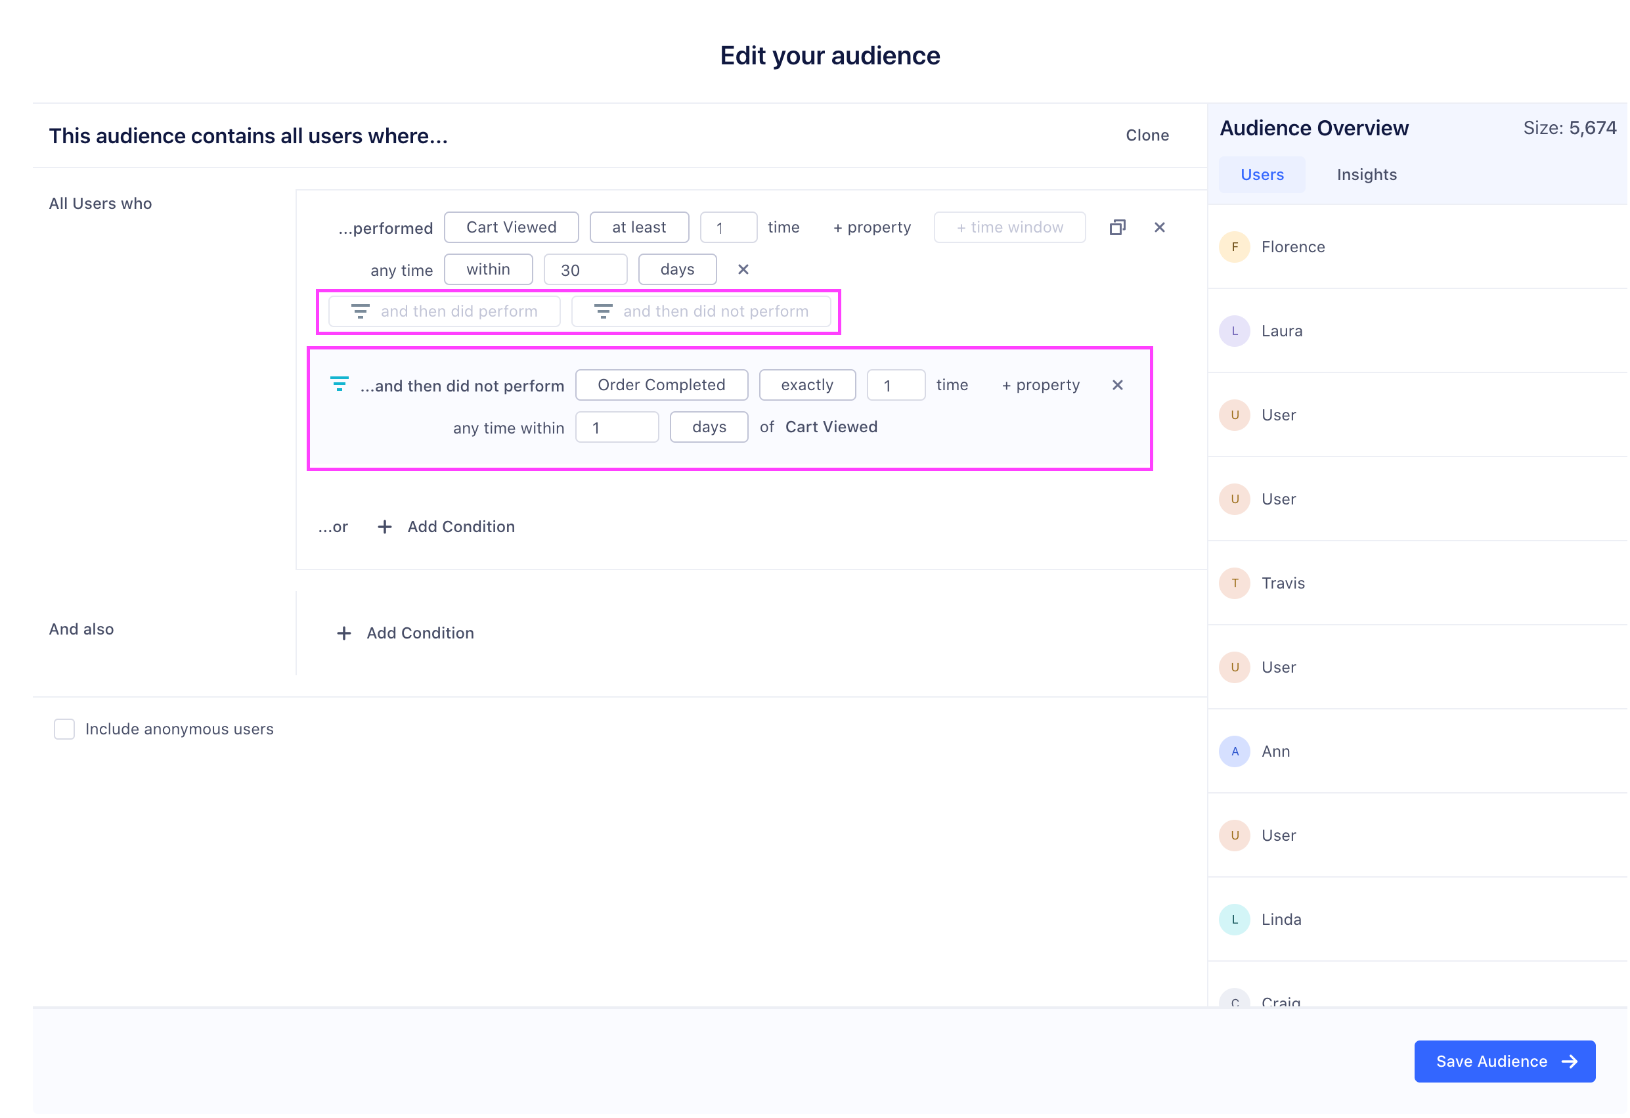Click the duplicate/copy icon next to Cart Viewed row
The height and width of the screenshot is (1118, 1630).
click(x=1116, y=227)
